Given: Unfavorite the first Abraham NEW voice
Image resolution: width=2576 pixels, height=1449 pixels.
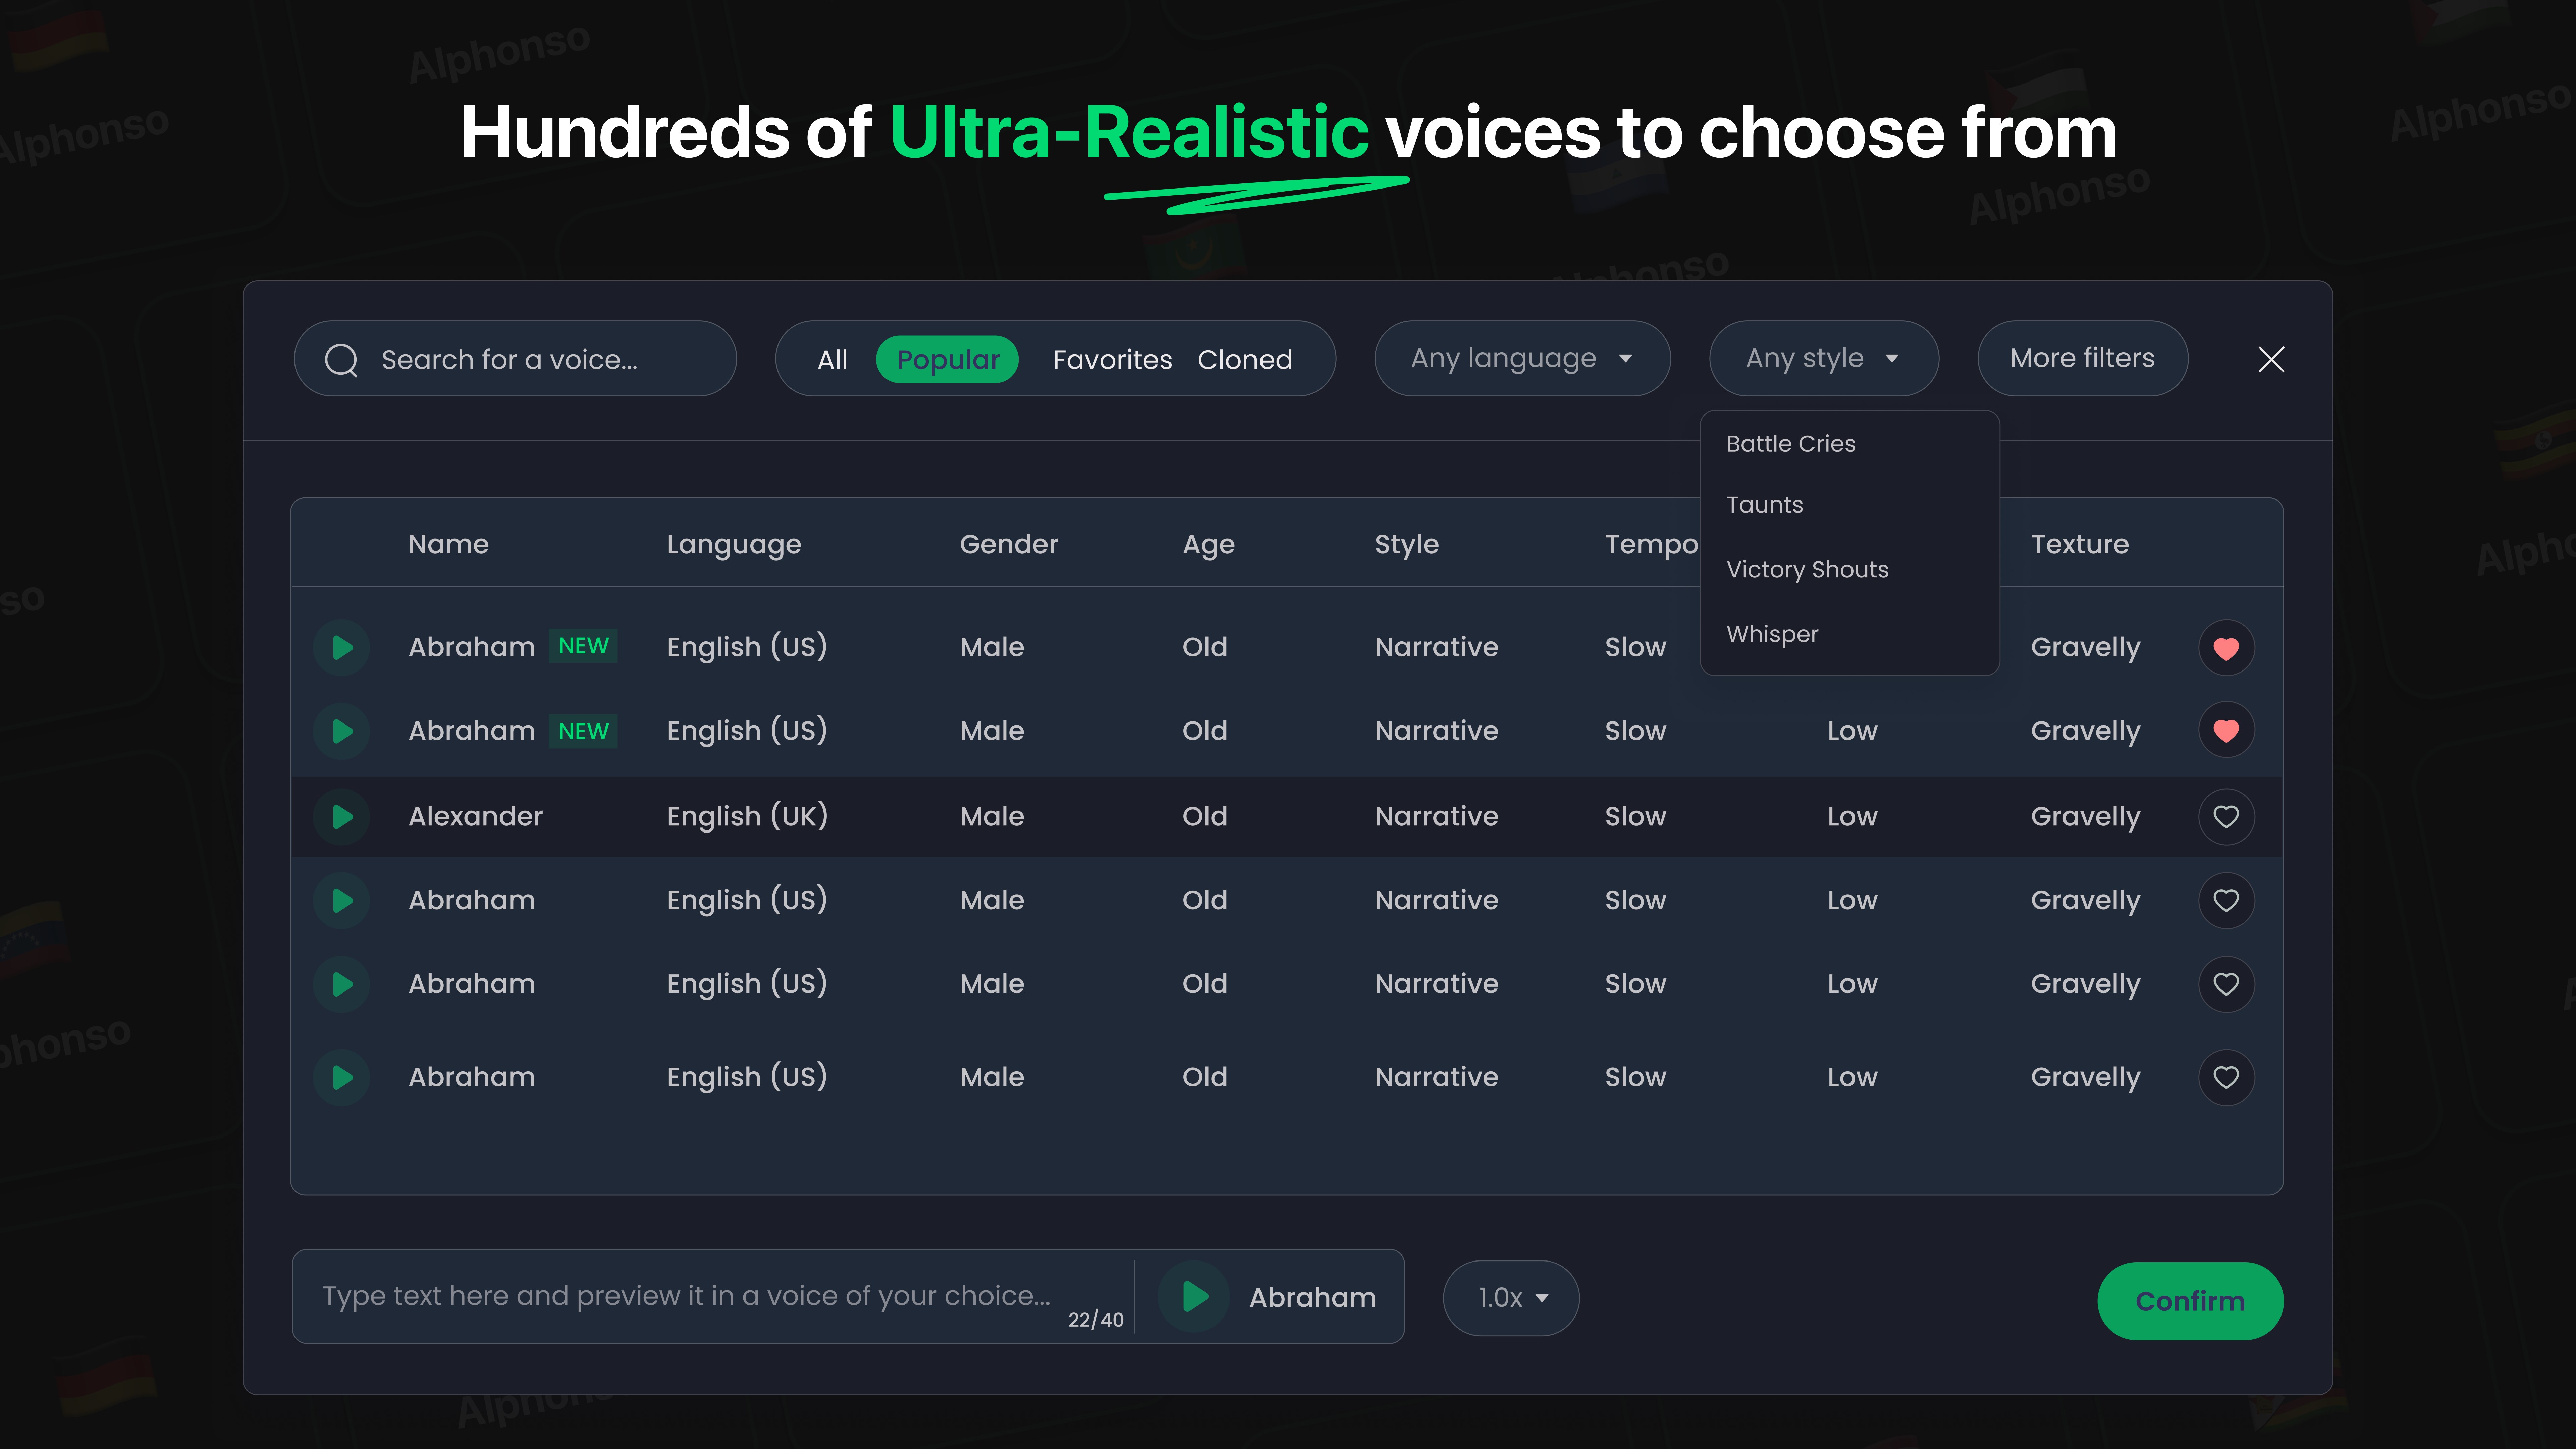Looking at the screenshot, I should point(2226,648).
